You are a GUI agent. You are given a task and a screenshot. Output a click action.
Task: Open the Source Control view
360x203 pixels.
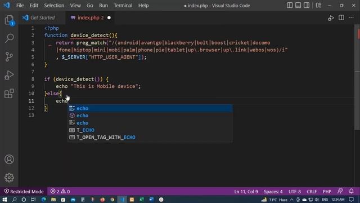(9, 56)
